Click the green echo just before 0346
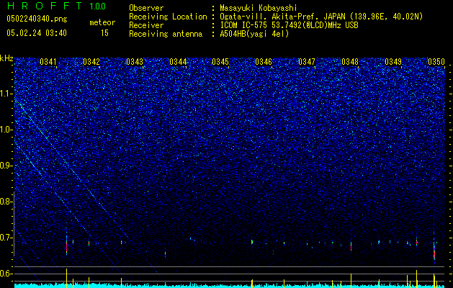The width and height of the screenshot is (453, 288). (x=252, y=241)
